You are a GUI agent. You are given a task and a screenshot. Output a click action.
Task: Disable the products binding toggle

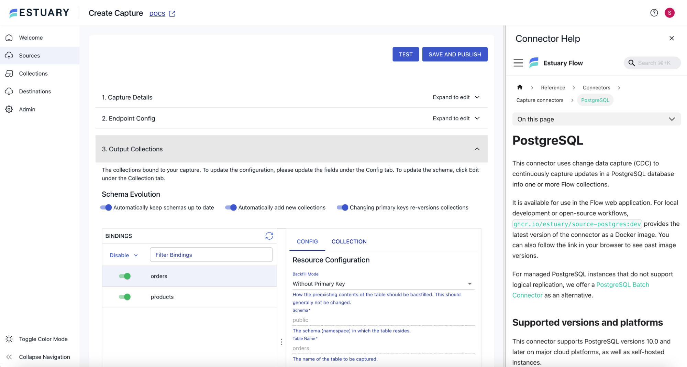point(125,296)
